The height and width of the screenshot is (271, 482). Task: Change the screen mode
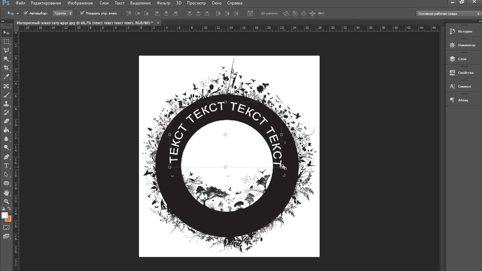[x=6, y=236]
